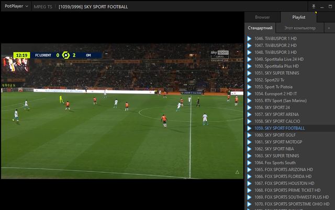Click play icon beside FOX SPORTS ARIZONA HD
The width and height of the screenshot is (335, 210).
click(249, 169)
